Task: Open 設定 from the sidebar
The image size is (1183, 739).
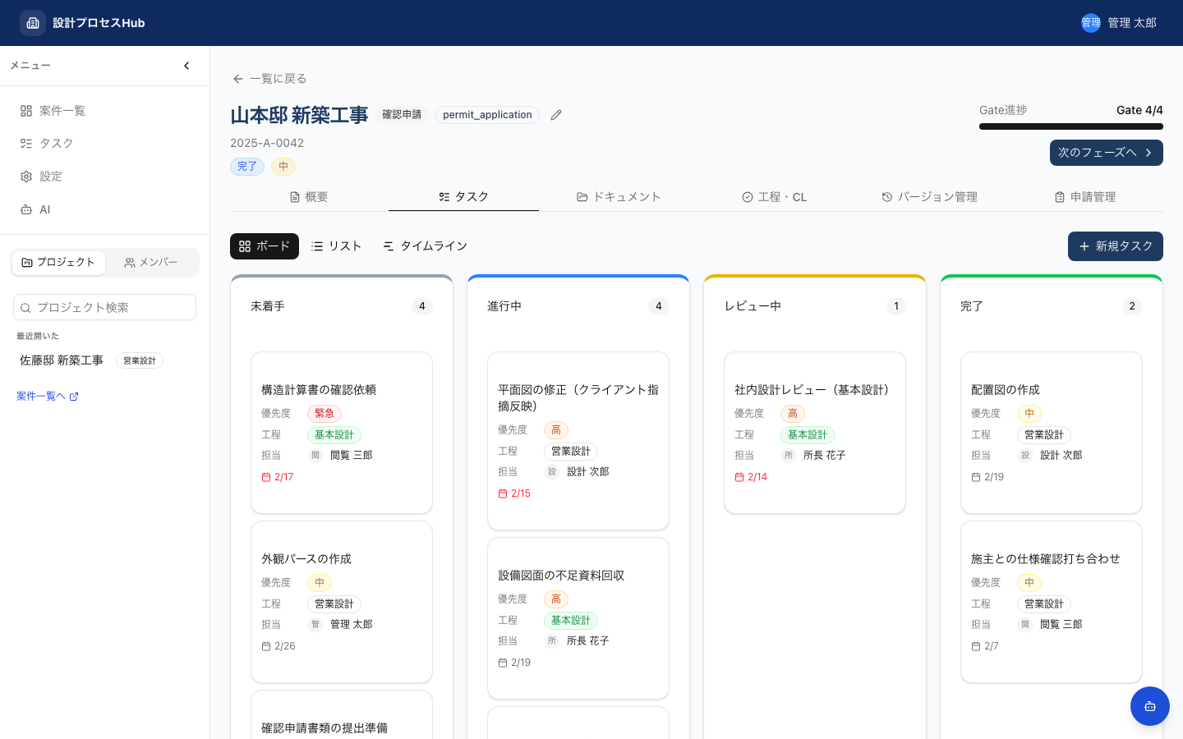Action: pyautogui.click(x=41, y=176)
